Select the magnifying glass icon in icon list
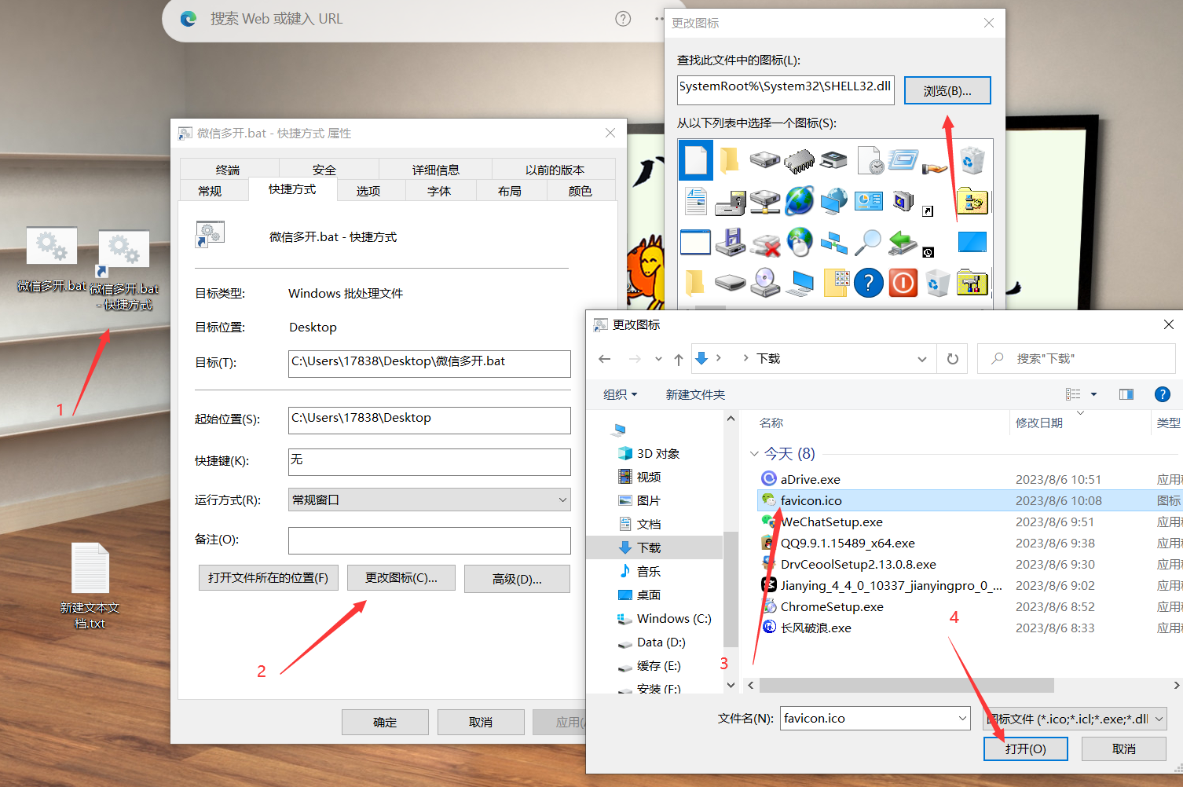The width and height of the screenshot is (1183, 787). pos(869,243)
